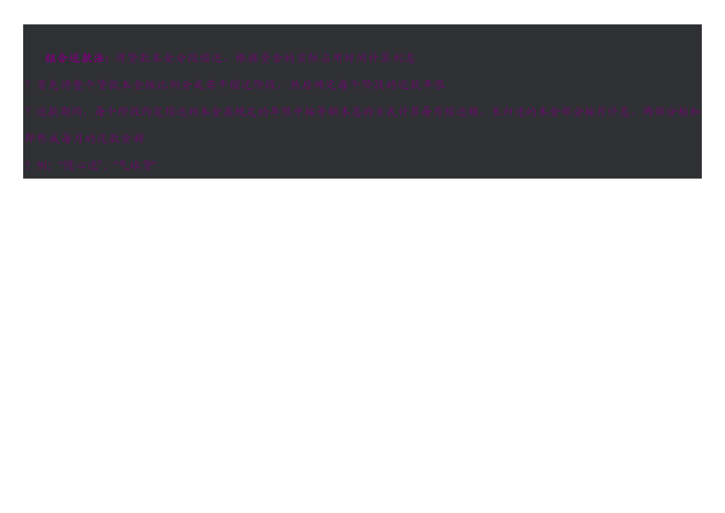Click the question mark before 例

tap(27, 166)
